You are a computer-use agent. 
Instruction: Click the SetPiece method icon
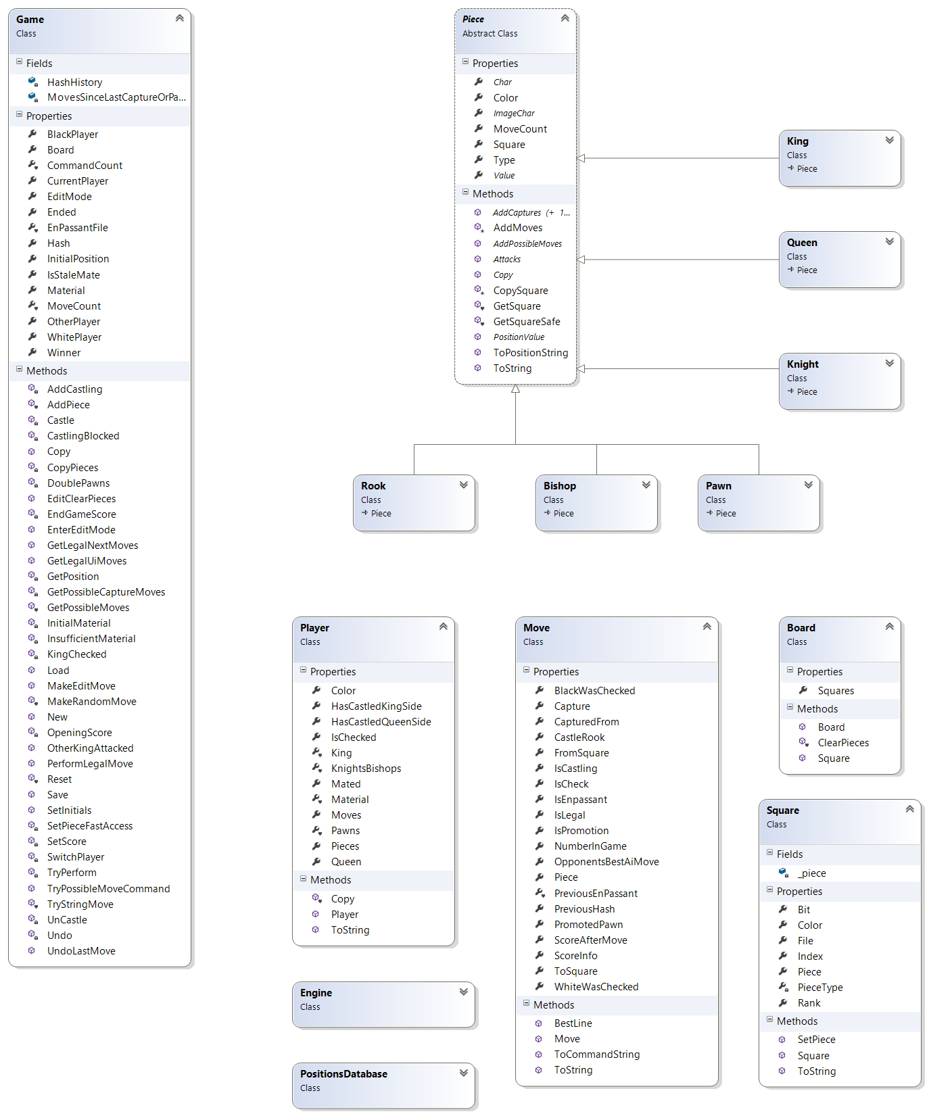tap(782, 1040)
